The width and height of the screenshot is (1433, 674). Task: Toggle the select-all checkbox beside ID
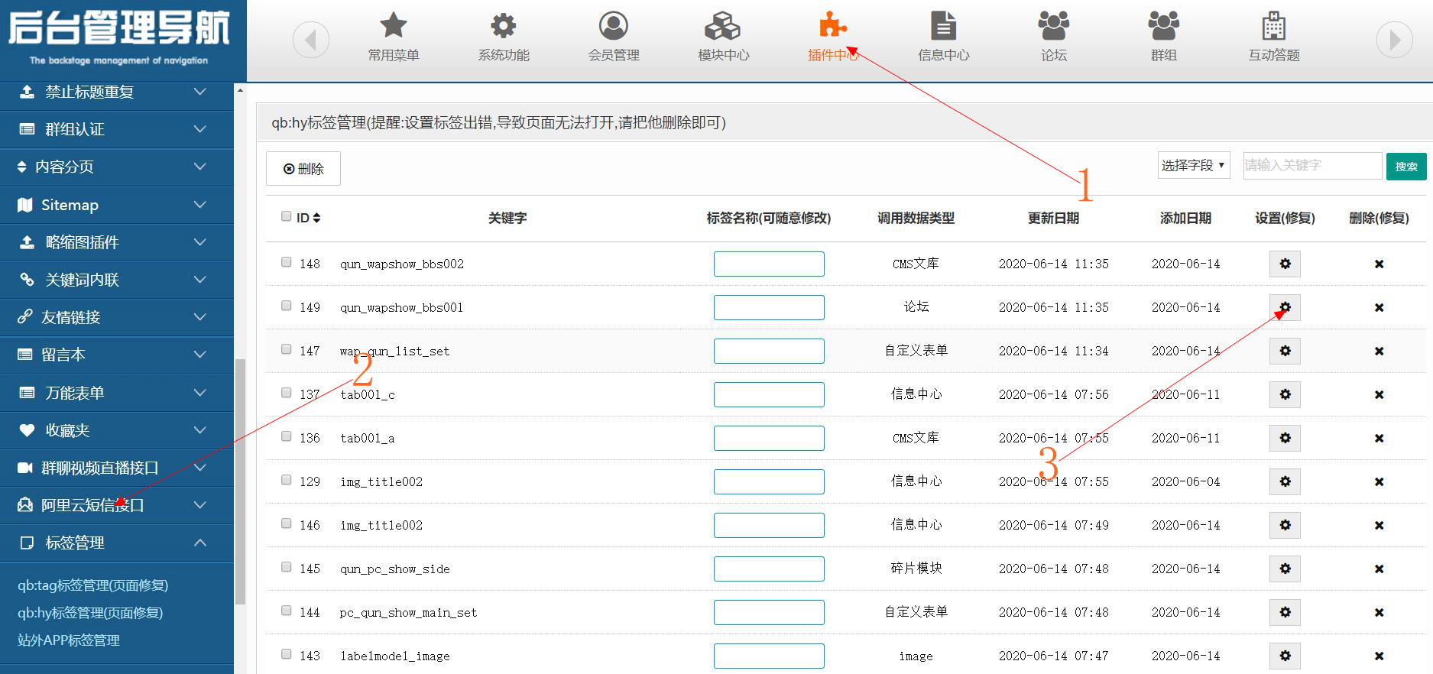click(x=287, y=216)
